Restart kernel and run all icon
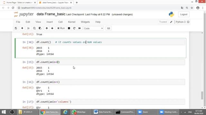Viewport: 206px width, 115px height. [80, 28]
